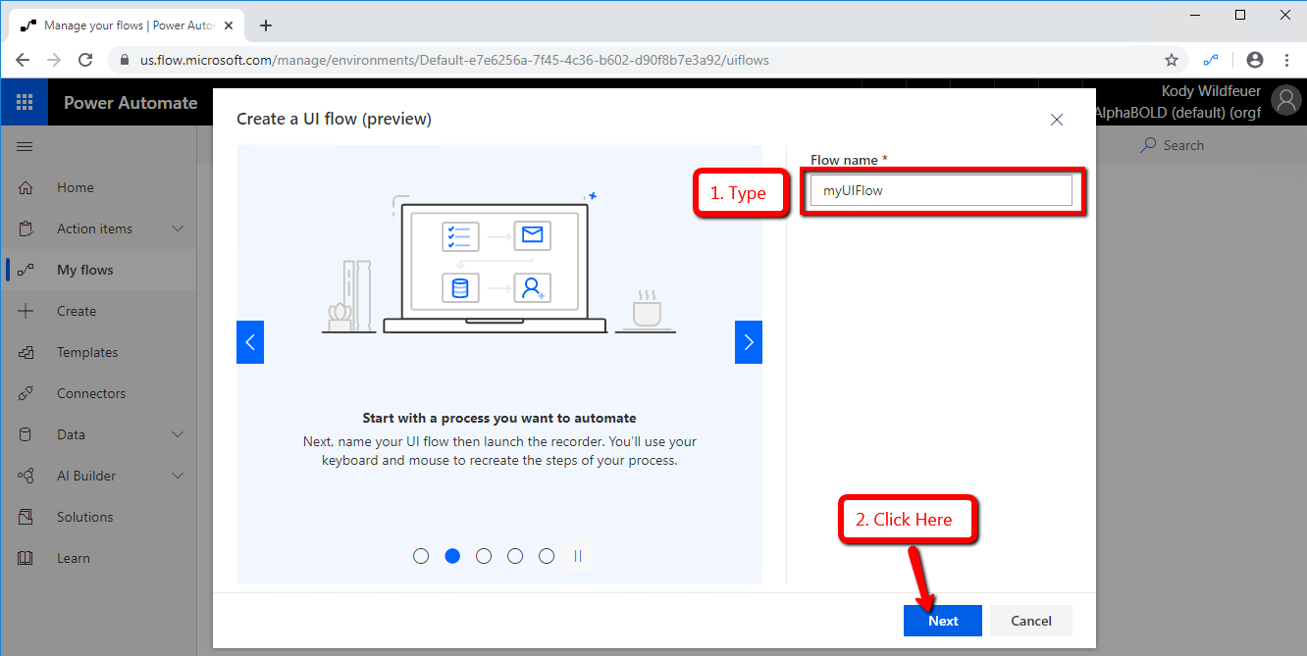Click the Kody Wildfeuer user name
The width and height of the screenshot is (1307, 656).
click(1211, 91)
